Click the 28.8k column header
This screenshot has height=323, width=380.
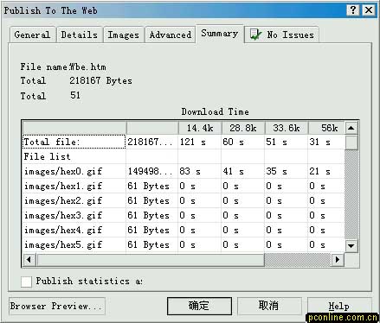pyautogui.click(x=243, y=128)
